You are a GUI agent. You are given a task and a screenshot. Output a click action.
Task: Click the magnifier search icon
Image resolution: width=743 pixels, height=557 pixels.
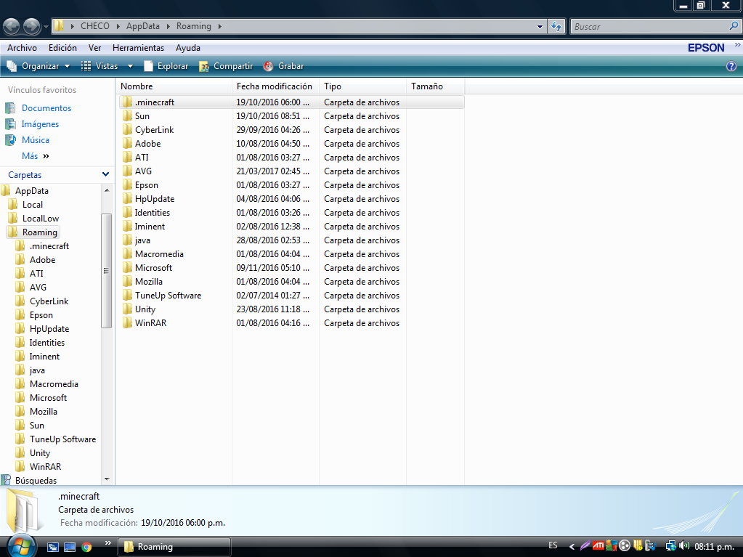point(734,26)
